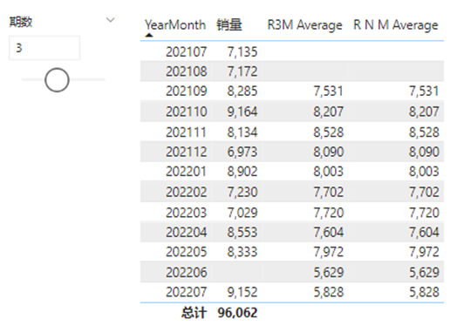Select the 202110 row cell
This screenshot has height=326, width=457.
187,112
